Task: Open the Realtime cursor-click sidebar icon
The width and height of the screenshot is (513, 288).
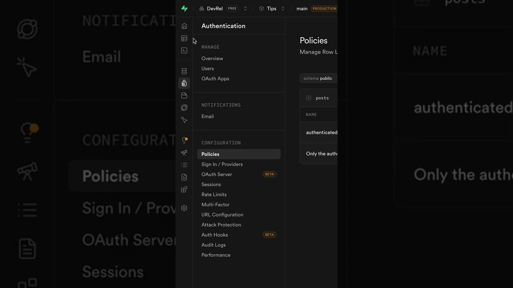Action: click(184, 120)
